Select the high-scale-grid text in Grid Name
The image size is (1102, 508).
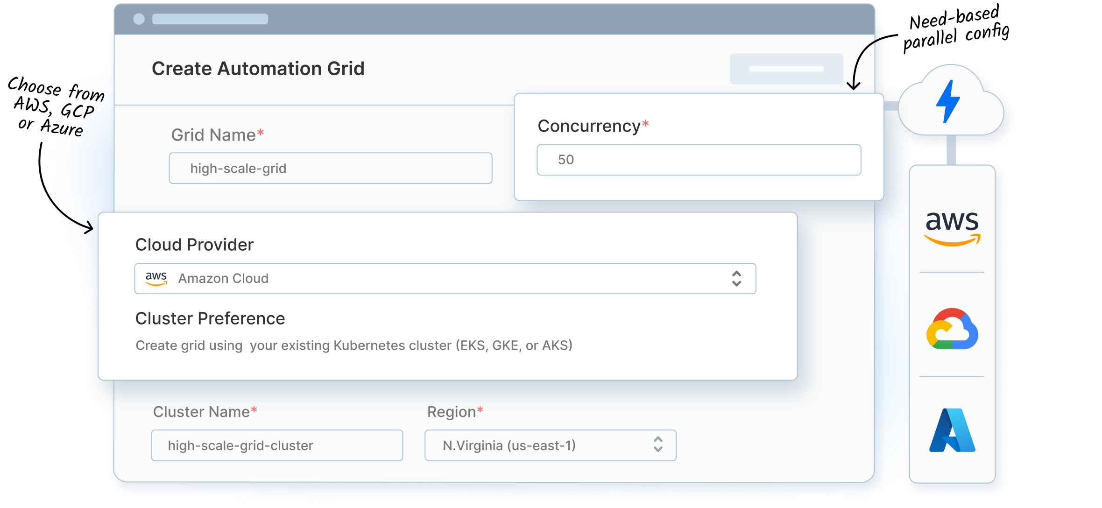[x=238, y=168]
